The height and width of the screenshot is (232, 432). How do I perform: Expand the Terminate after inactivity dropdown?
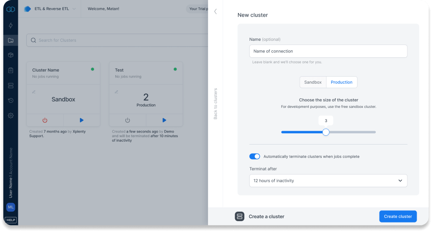[x=328, y=181]
